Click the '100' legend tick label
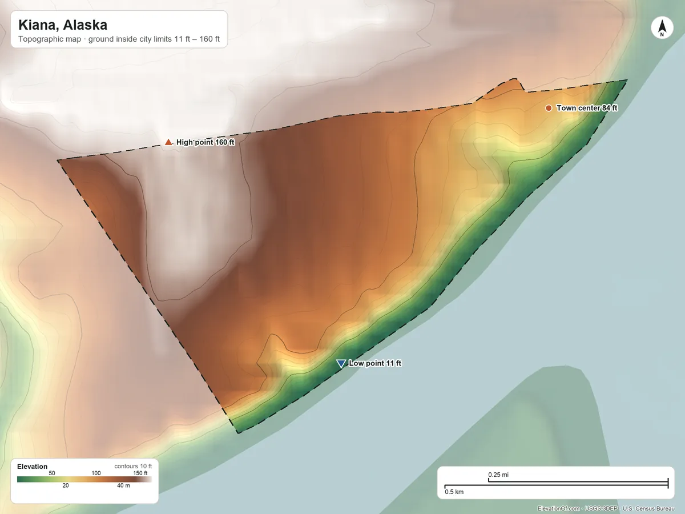The height and width of the screenshot is (514, 685). [x=96, y=473]
